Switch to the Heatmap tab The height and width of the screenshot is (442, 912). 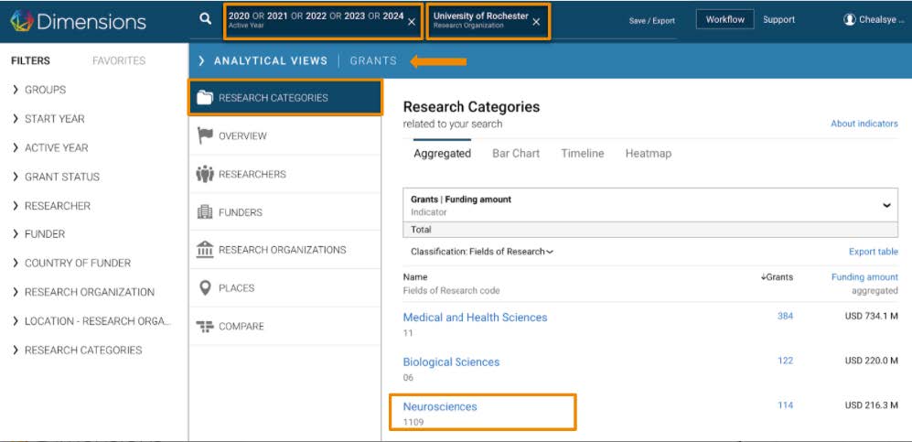coord(648,154)
